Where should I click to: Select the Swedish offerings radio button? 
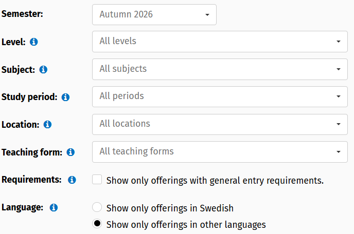[97, 208]
